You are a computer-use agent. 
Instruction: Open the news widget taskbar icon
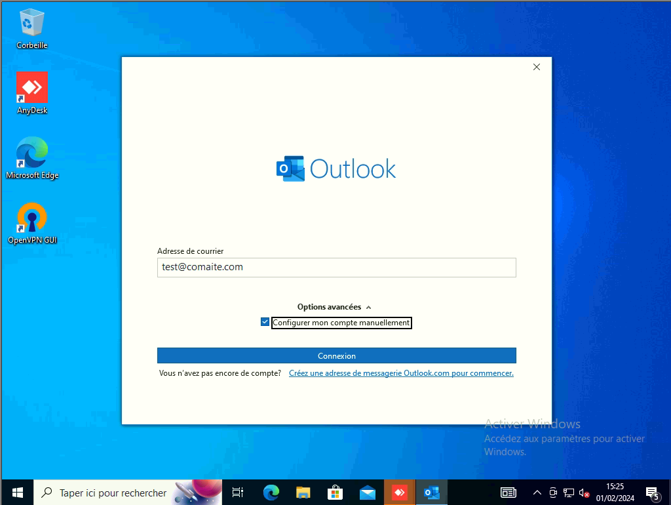[x=508, y=493]
